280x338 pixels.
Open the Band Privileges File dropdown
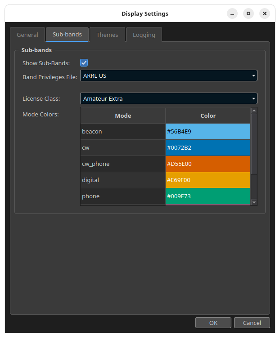(169, 76)
